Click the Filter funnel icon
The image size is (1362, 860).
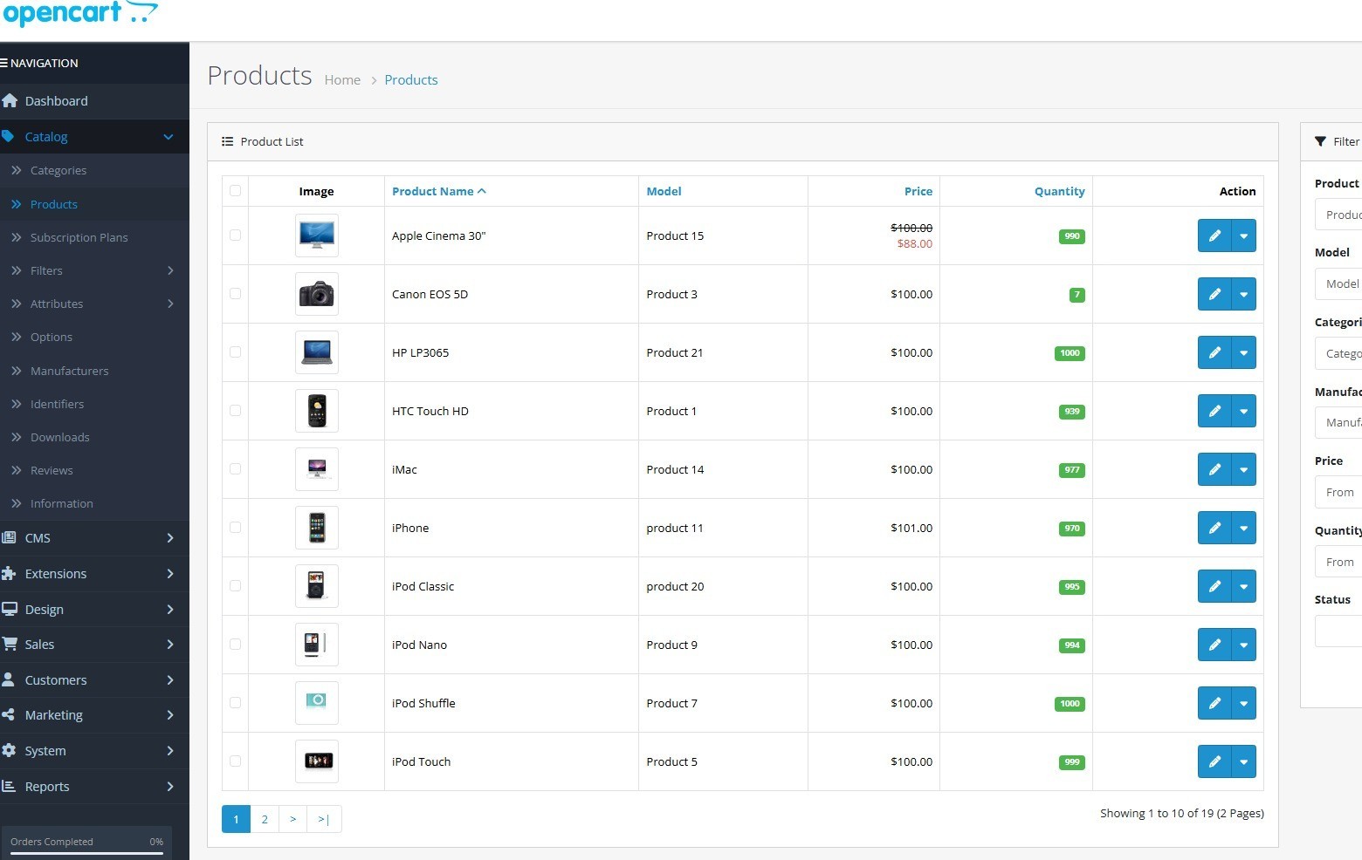point(1320,141)
